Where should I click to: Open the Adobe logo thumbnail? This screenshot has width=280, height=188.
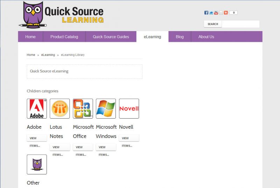pyautogui.click(x=37, y=108)
